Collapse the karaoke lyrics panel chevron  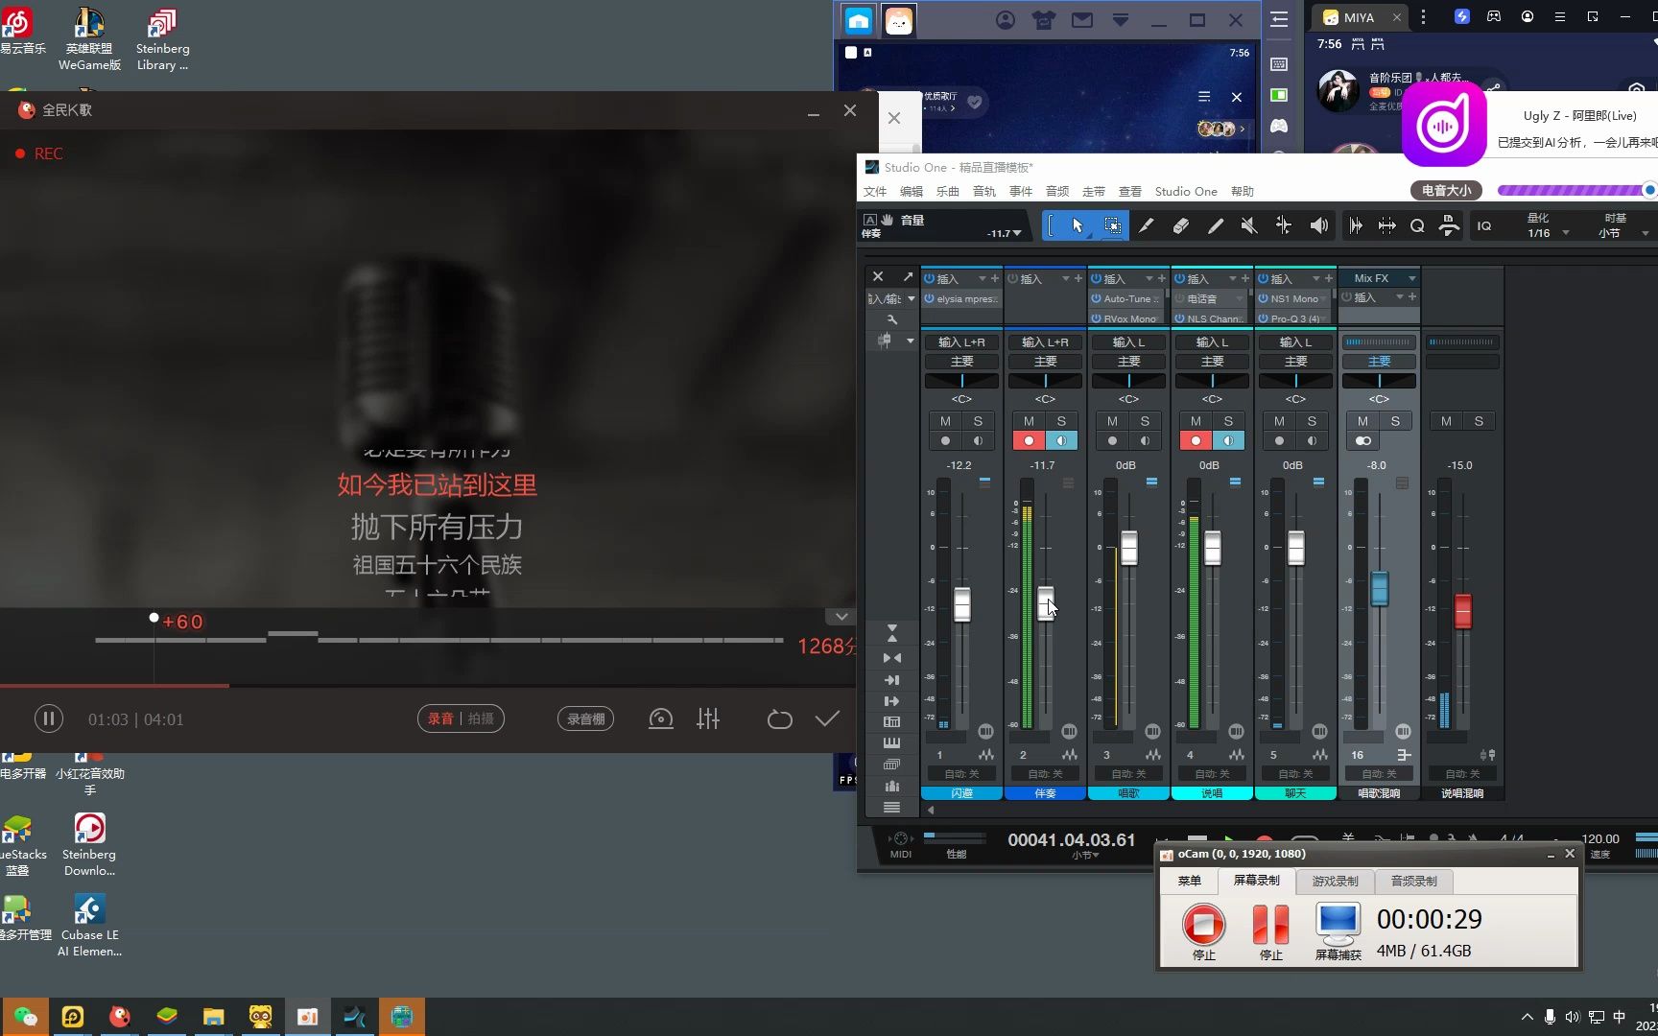click(x=841, y=617)
